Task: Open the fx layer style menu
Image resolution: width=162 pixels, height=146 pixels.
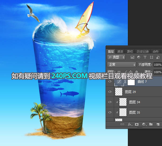Action: pyautogui.click(x=130, y=124)
